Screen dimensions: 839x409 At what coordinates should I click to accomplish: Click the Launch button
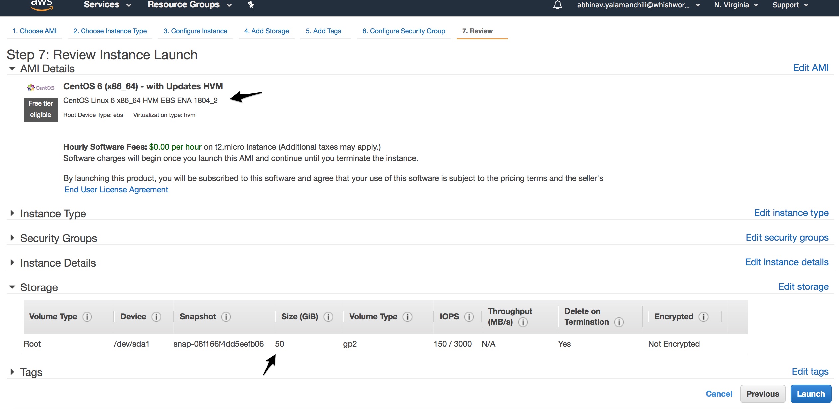[x=811, y=394]
